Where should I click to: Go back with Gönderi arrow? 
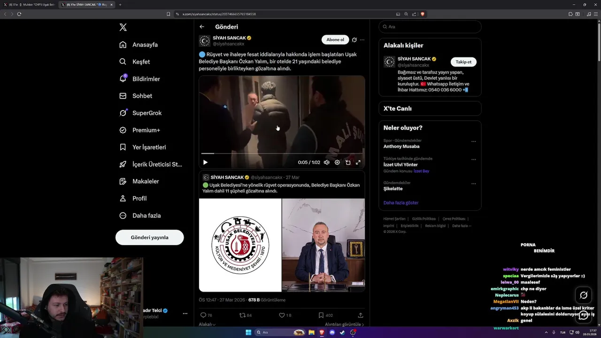point(202,27)
